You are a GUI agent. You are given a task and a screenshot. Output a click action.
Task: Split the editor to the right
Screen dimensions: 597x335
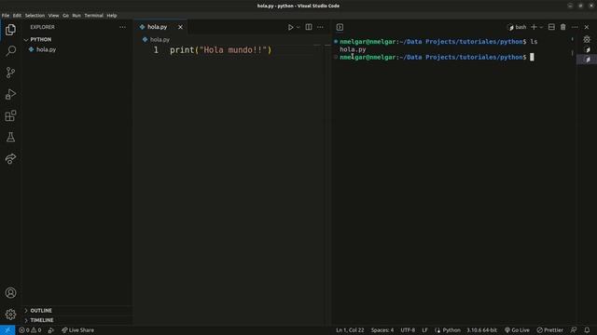coord(309,27)
